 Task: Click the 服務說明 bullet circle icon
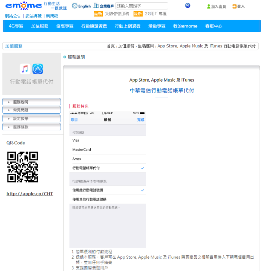click(65, 57)
